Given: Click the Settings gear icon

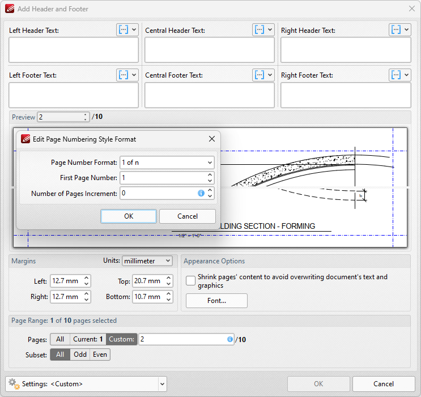Looking at the screenshot, I should (x=14, y=384).
